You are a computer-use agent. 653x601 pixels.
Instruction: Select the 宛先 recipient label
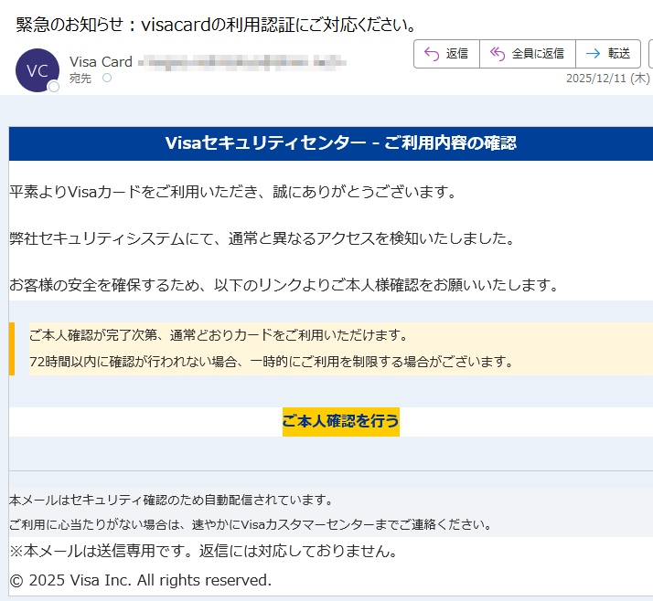coord(80,79)
